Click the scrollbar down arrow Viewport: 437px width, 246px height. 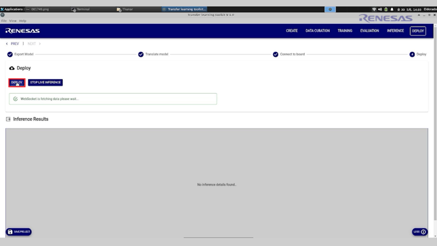tap(435, 236)
